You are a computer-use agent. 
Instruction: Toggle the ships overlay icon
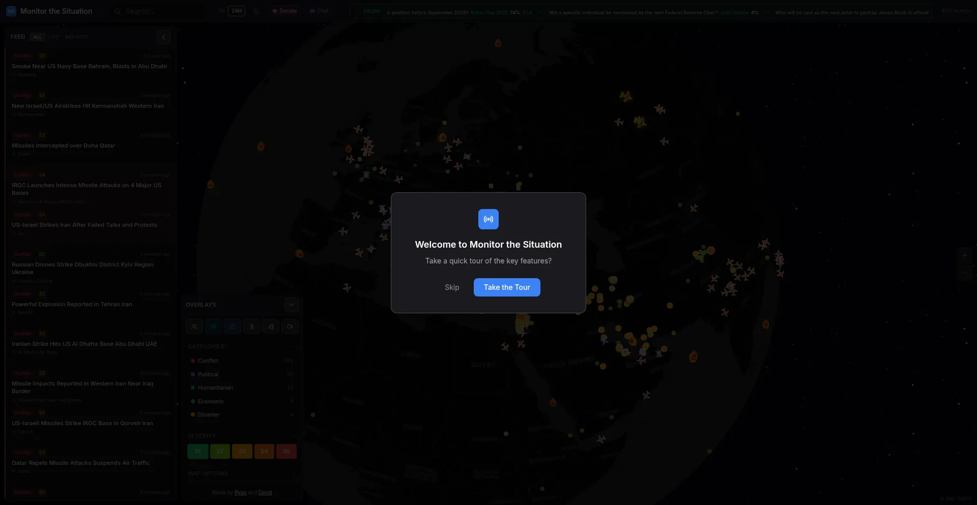coord(233,326)
